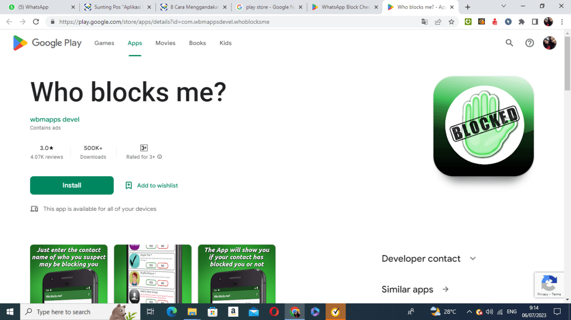Switch to the play store Google tab

coord(269,7)
